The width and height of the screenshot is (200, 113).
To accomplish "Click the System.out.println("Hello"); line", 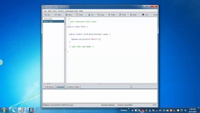I will [x=86, y=39].
